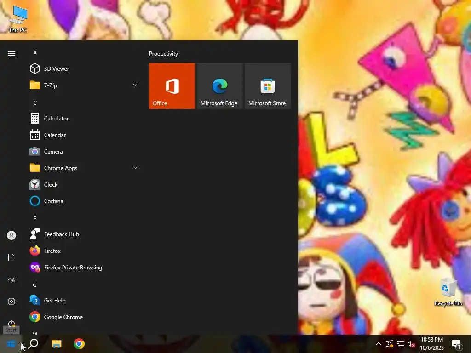This screenshot has width=471, height=353.
Task: Select the Recycle Bin desktop icon
Action: [x=448, y=292]
